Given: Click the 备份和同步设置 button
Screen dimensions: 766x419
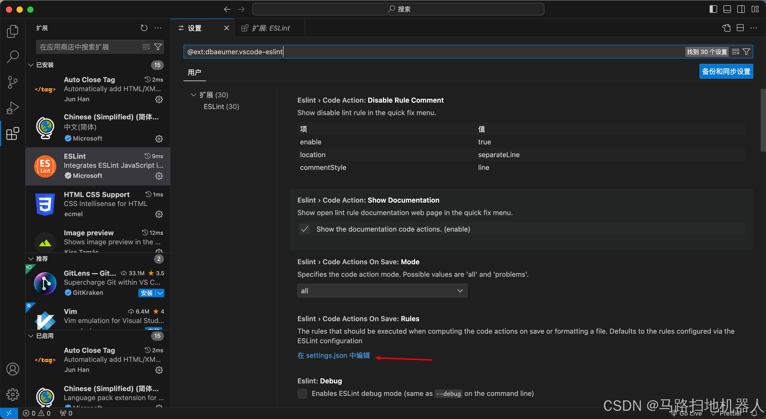Looking at the screenshot, I should (x=726, y=72).
